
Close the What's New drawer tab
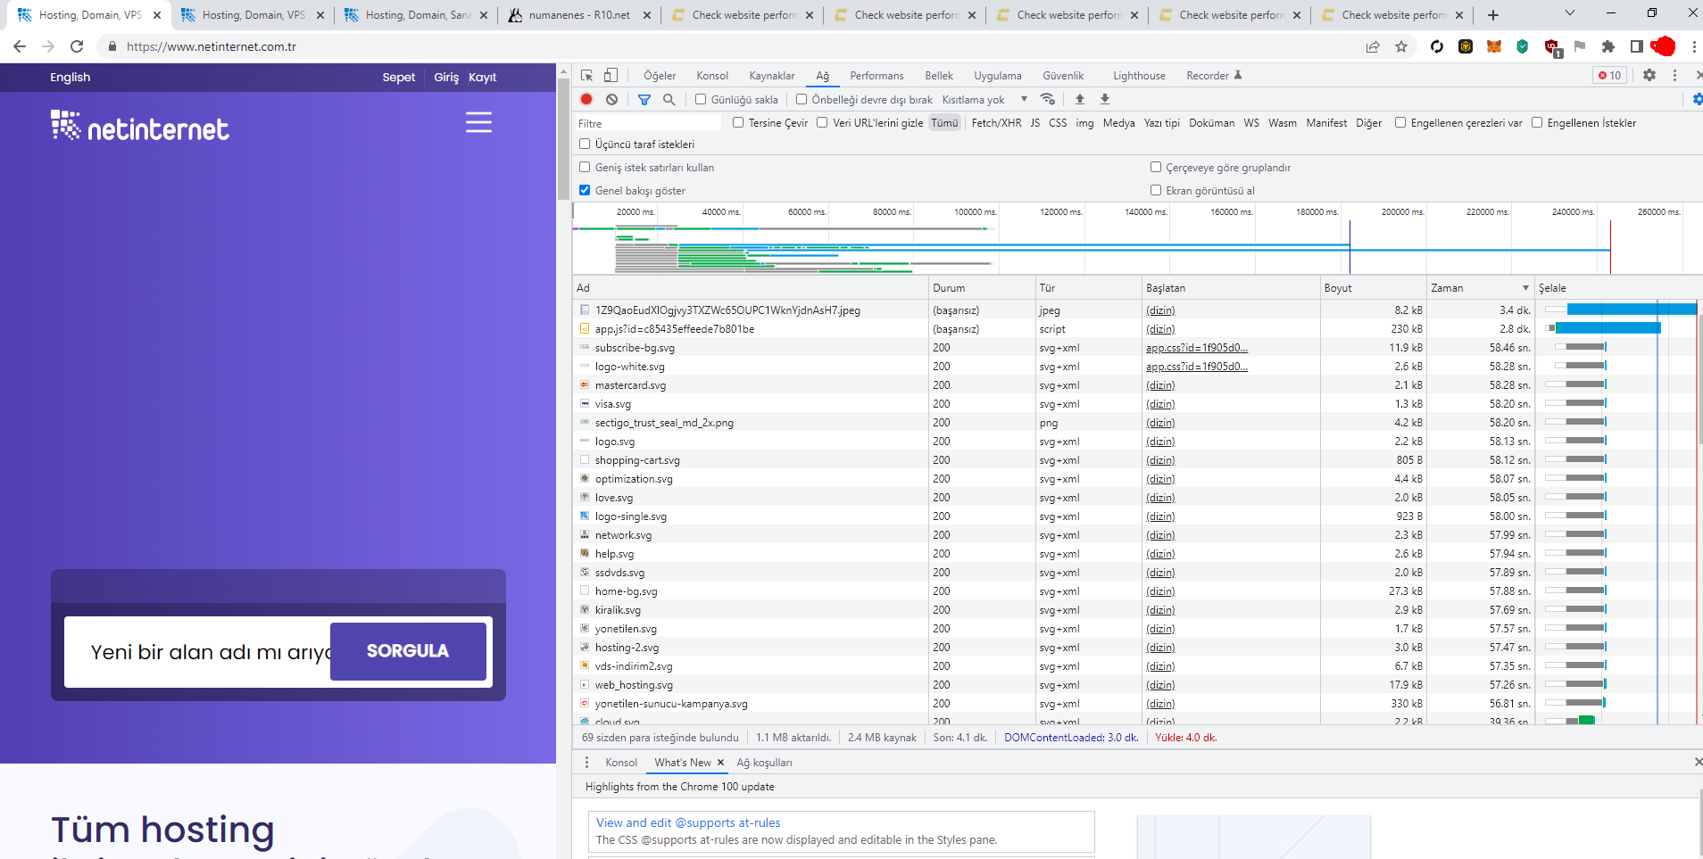pos(720,763)
